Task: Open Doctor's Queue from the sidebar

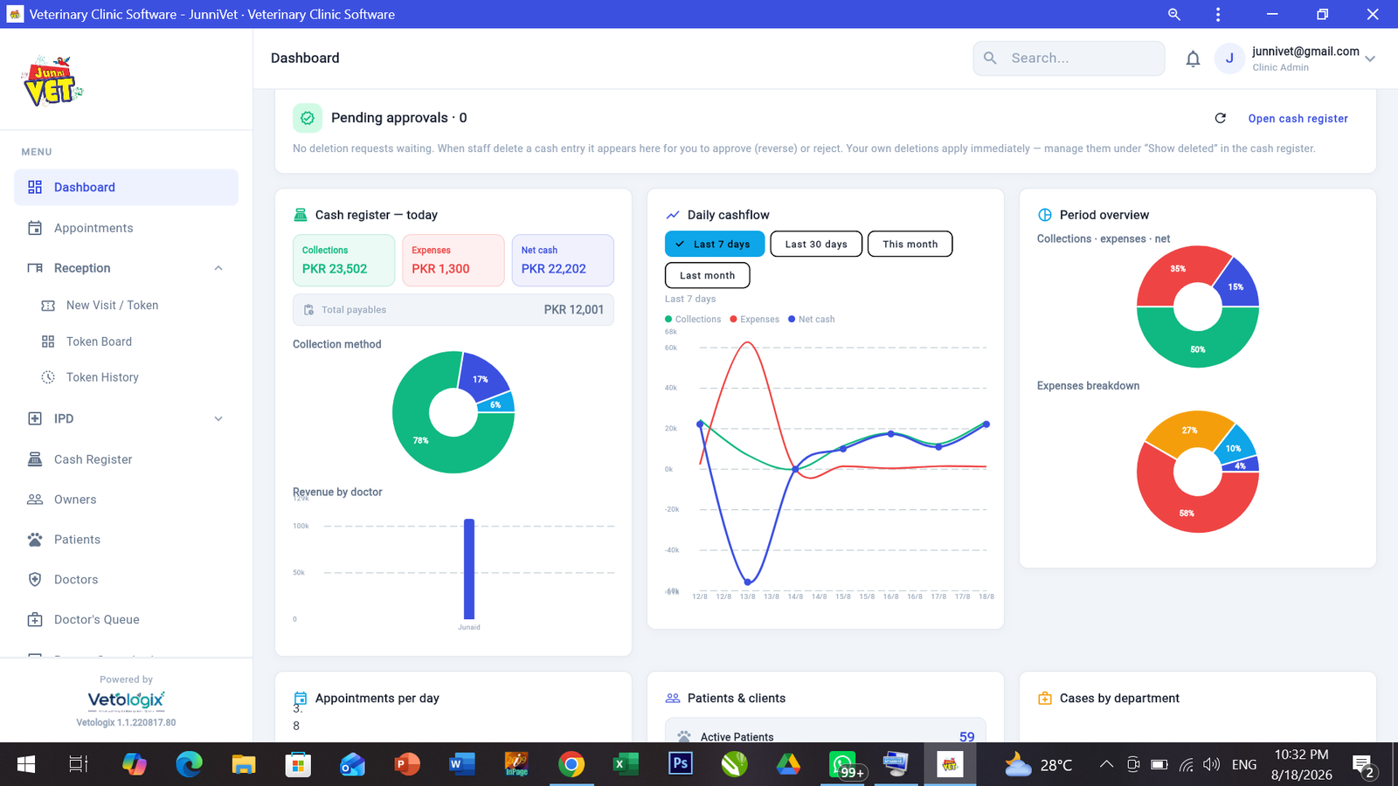Action: pos(126,620)
